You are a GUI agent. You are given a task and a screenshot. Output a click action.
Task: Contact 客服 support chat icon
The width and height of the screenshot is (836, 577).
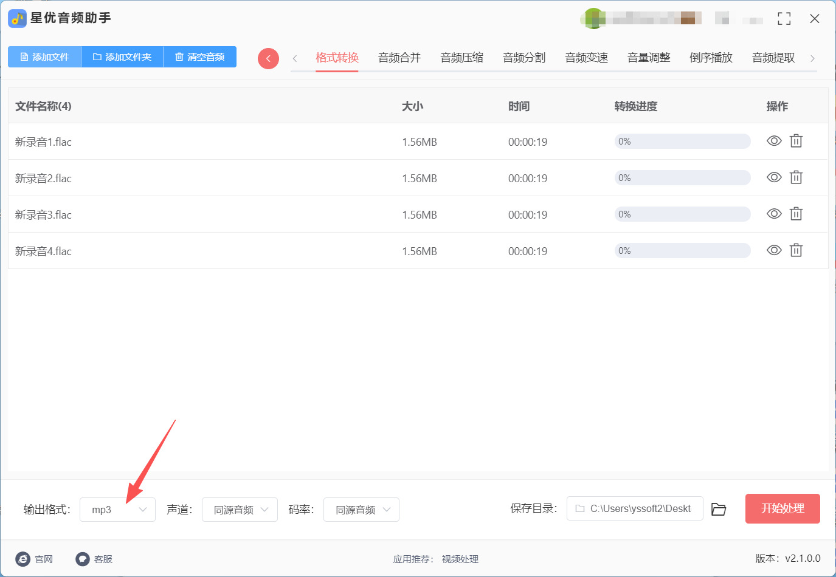(83, 559)
